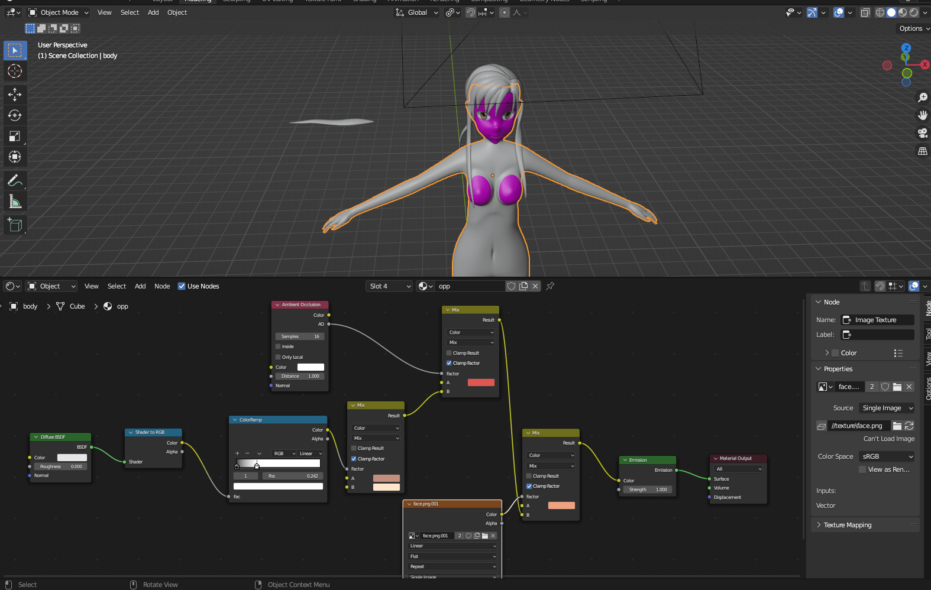The height and width of the screenshot is (590, 931).
Task: Click the plus button on ColorRamp
Action: [x=237, y=453]
